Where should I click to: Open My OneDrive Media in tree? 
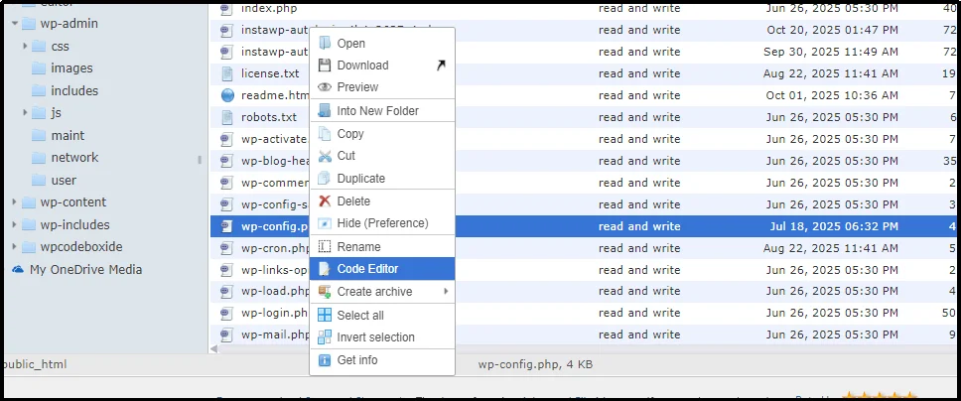(x=85, y=269)
